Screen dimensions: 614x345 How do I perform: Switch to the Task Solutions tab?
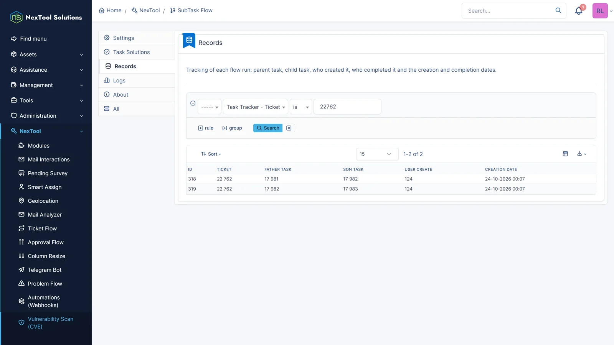pos(137,52)
